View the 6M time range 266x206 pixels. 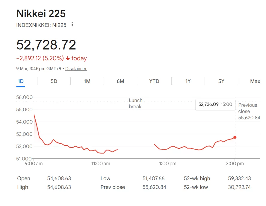(x=120, y=81)
